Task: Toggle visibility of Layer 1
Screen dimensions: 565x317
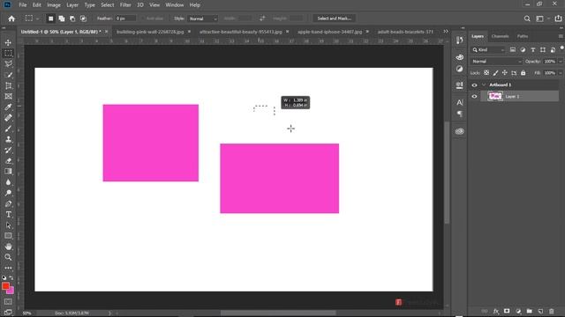Action: pos(474,96)
